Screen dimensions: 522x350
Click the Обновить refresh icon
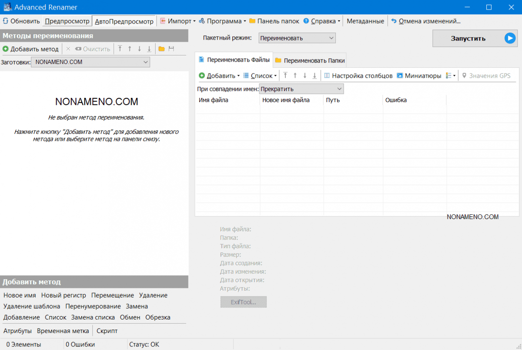click(x=6, y=21)
